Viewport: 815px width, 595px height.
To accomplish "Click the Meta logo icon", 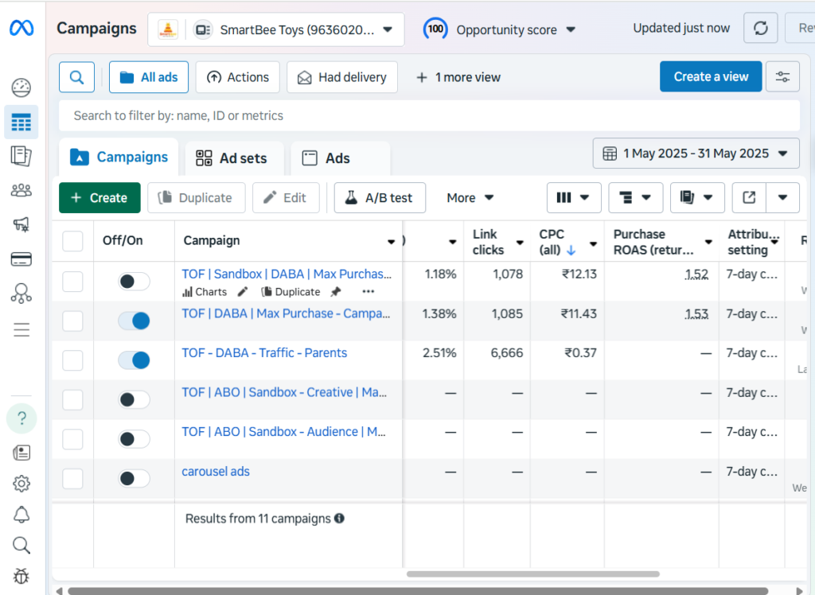I will [21, 29].
